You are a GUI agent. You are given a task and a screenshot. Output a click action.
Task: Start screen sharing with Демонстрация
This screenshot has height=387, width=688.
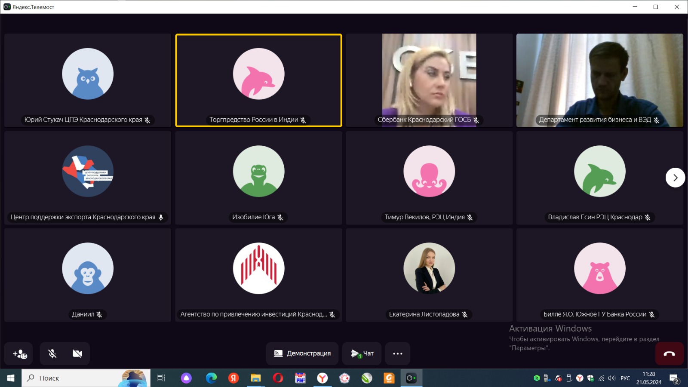click(302, 353)
